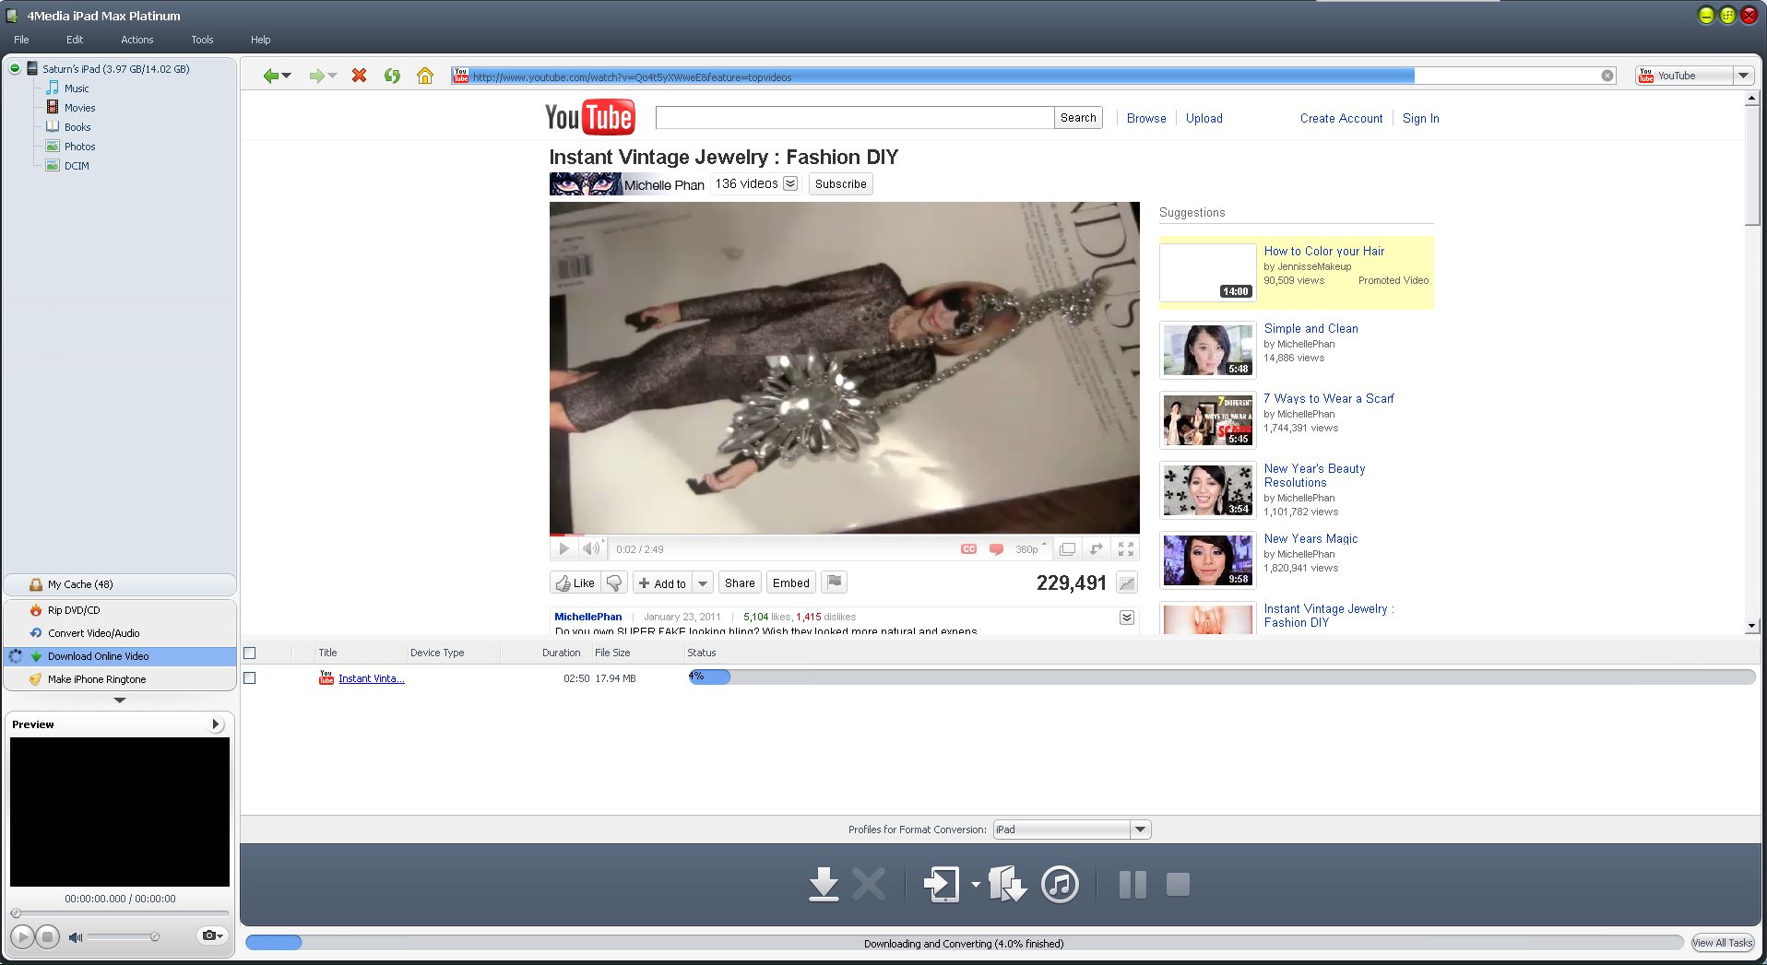Click the View All Tasks button
The image size is (1767, 965).
pos(1722,943)
